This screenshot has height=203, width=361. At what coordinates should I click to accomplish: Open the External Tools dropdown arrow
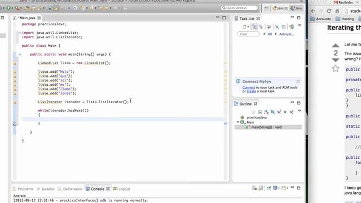21,8
